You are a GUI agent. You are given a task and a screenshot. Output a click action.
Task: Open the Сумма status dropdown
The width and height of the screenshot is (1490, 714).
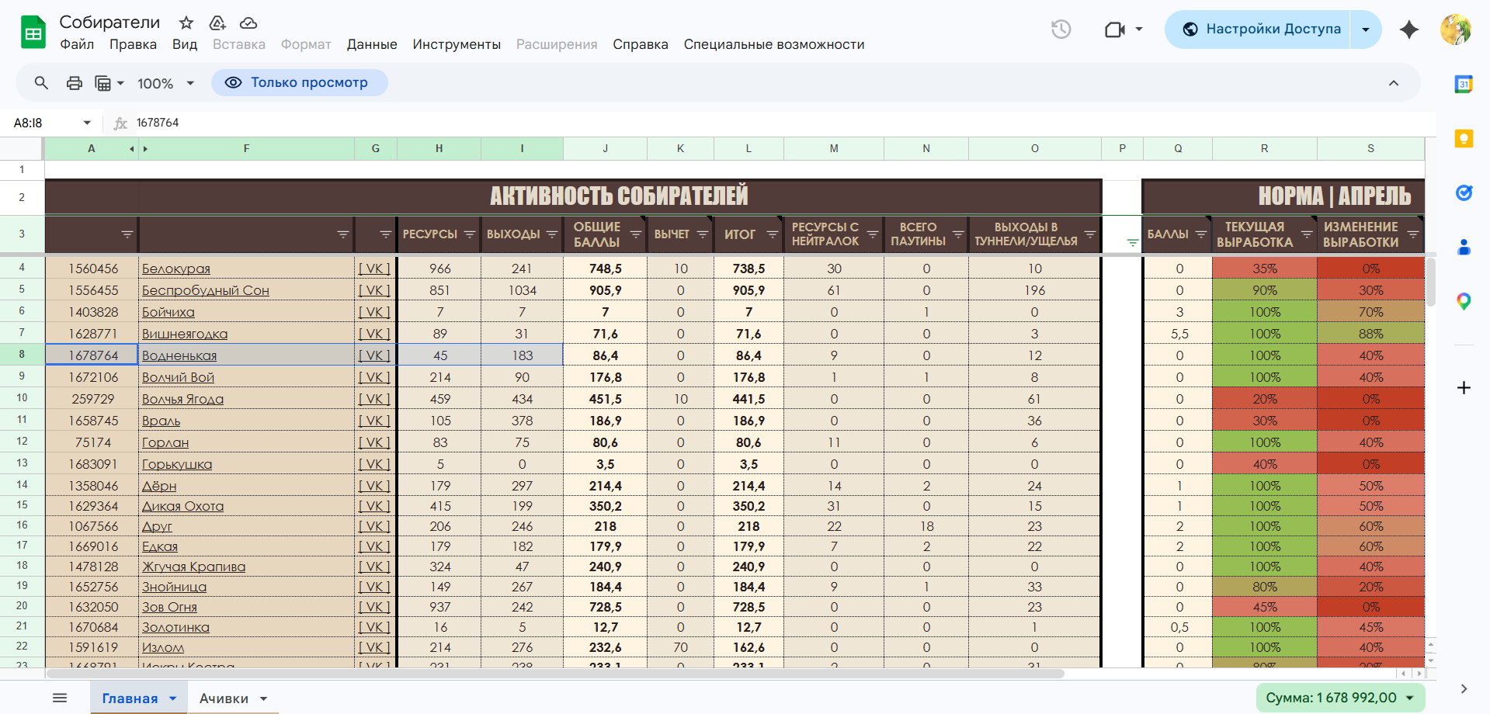point(1339,698)
